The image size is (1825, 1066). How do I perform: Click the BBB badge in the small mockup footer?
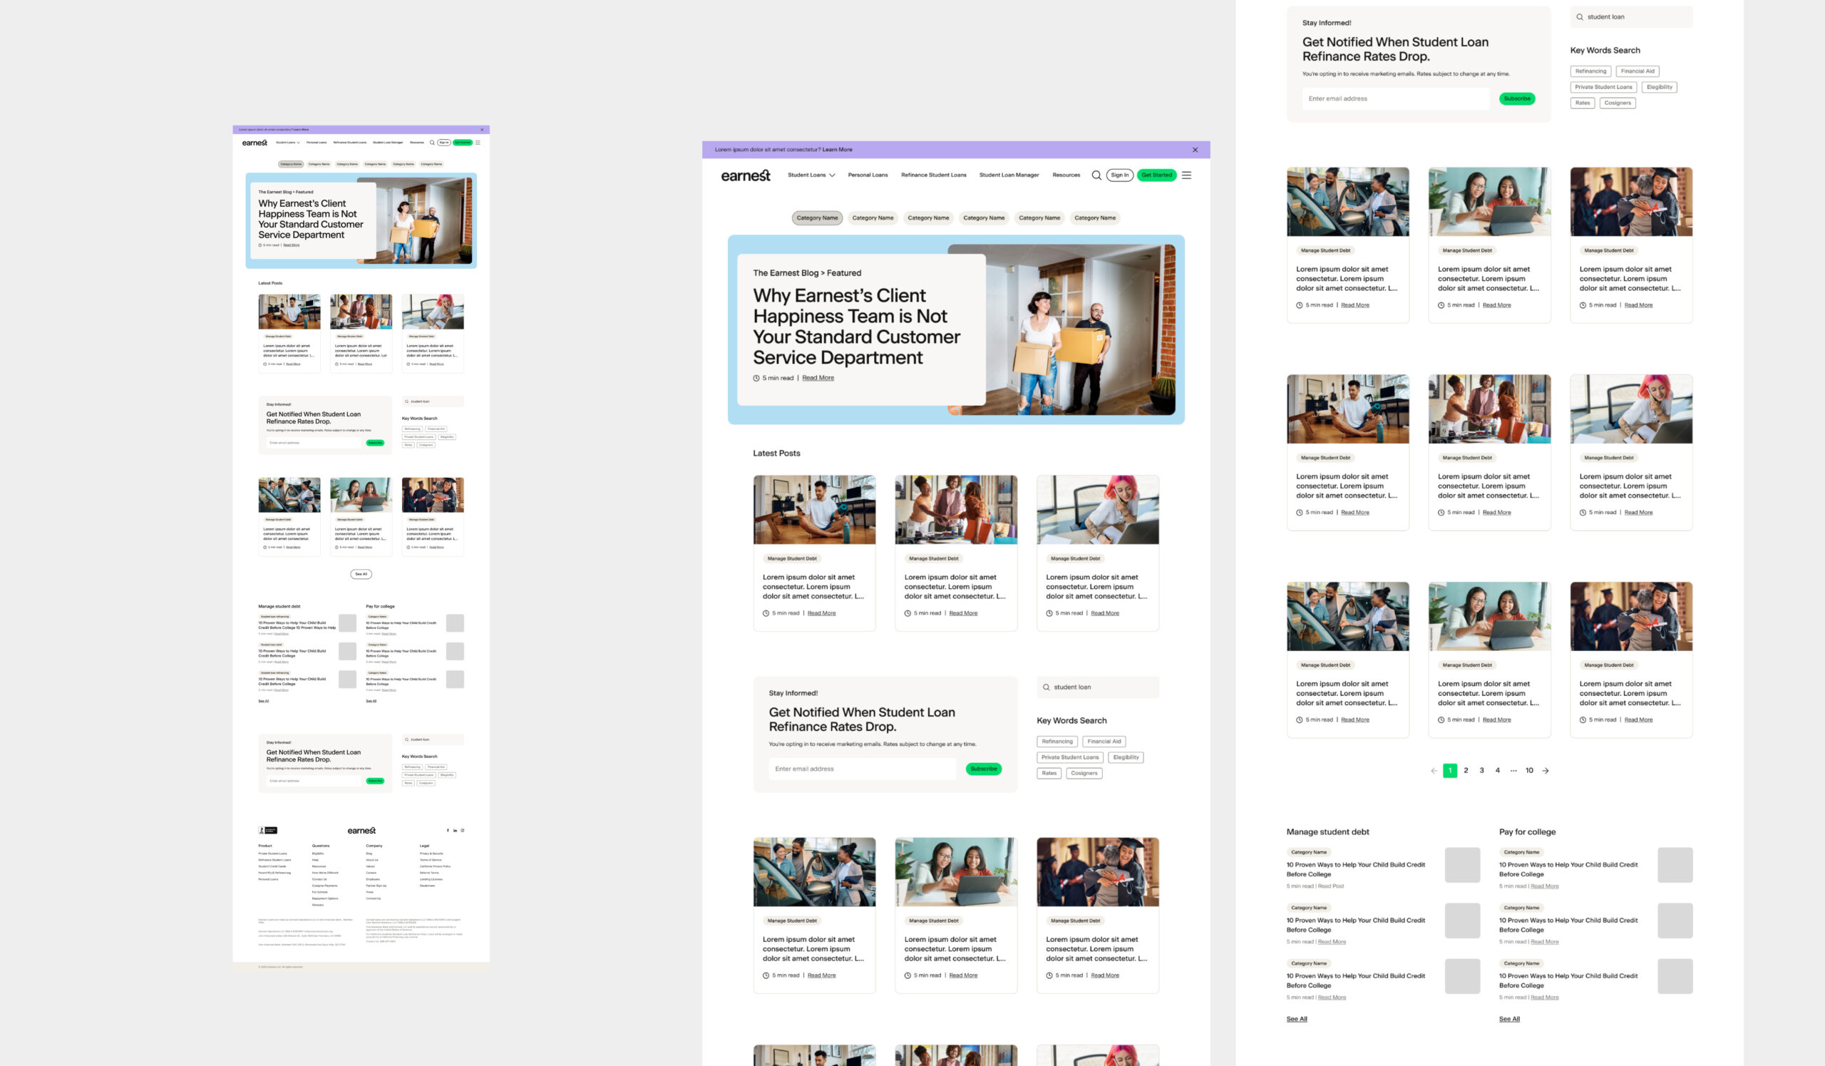coord(268,831)
